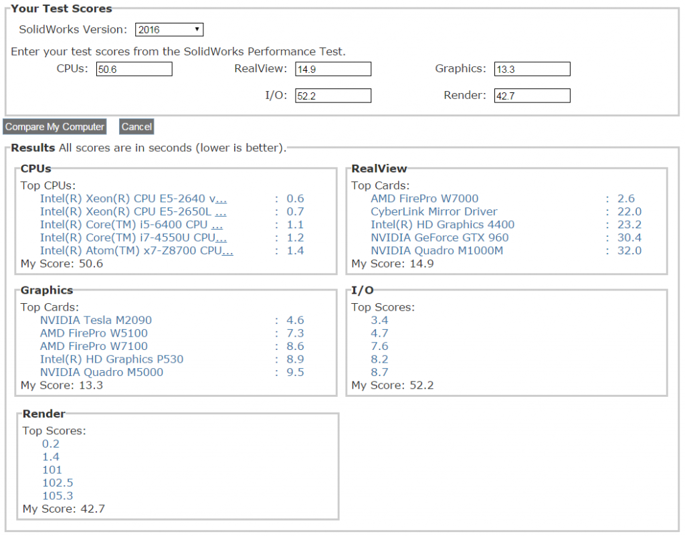
Task: Select the Graphics score input field
Action: click(532, 69)
